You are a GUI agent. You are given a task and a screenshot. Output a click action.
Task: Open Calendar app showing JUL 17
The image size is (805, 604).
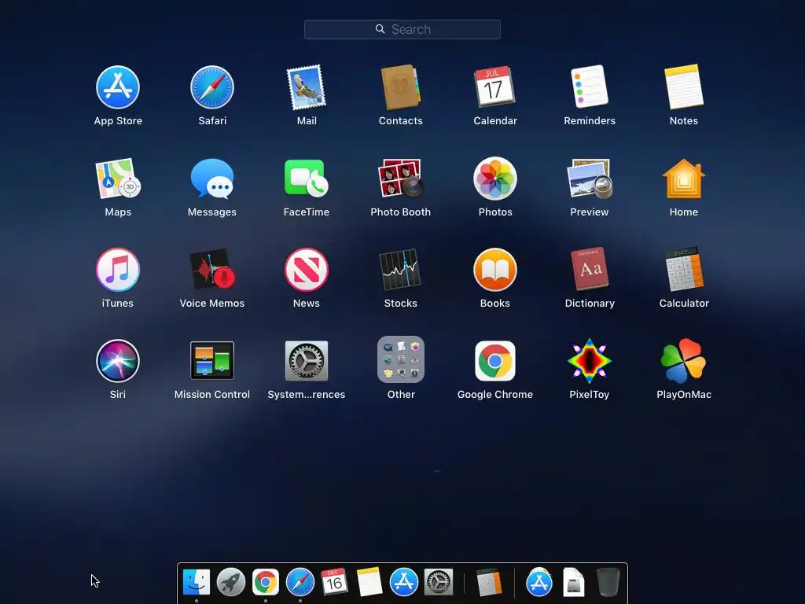click(x=495, y=87)
